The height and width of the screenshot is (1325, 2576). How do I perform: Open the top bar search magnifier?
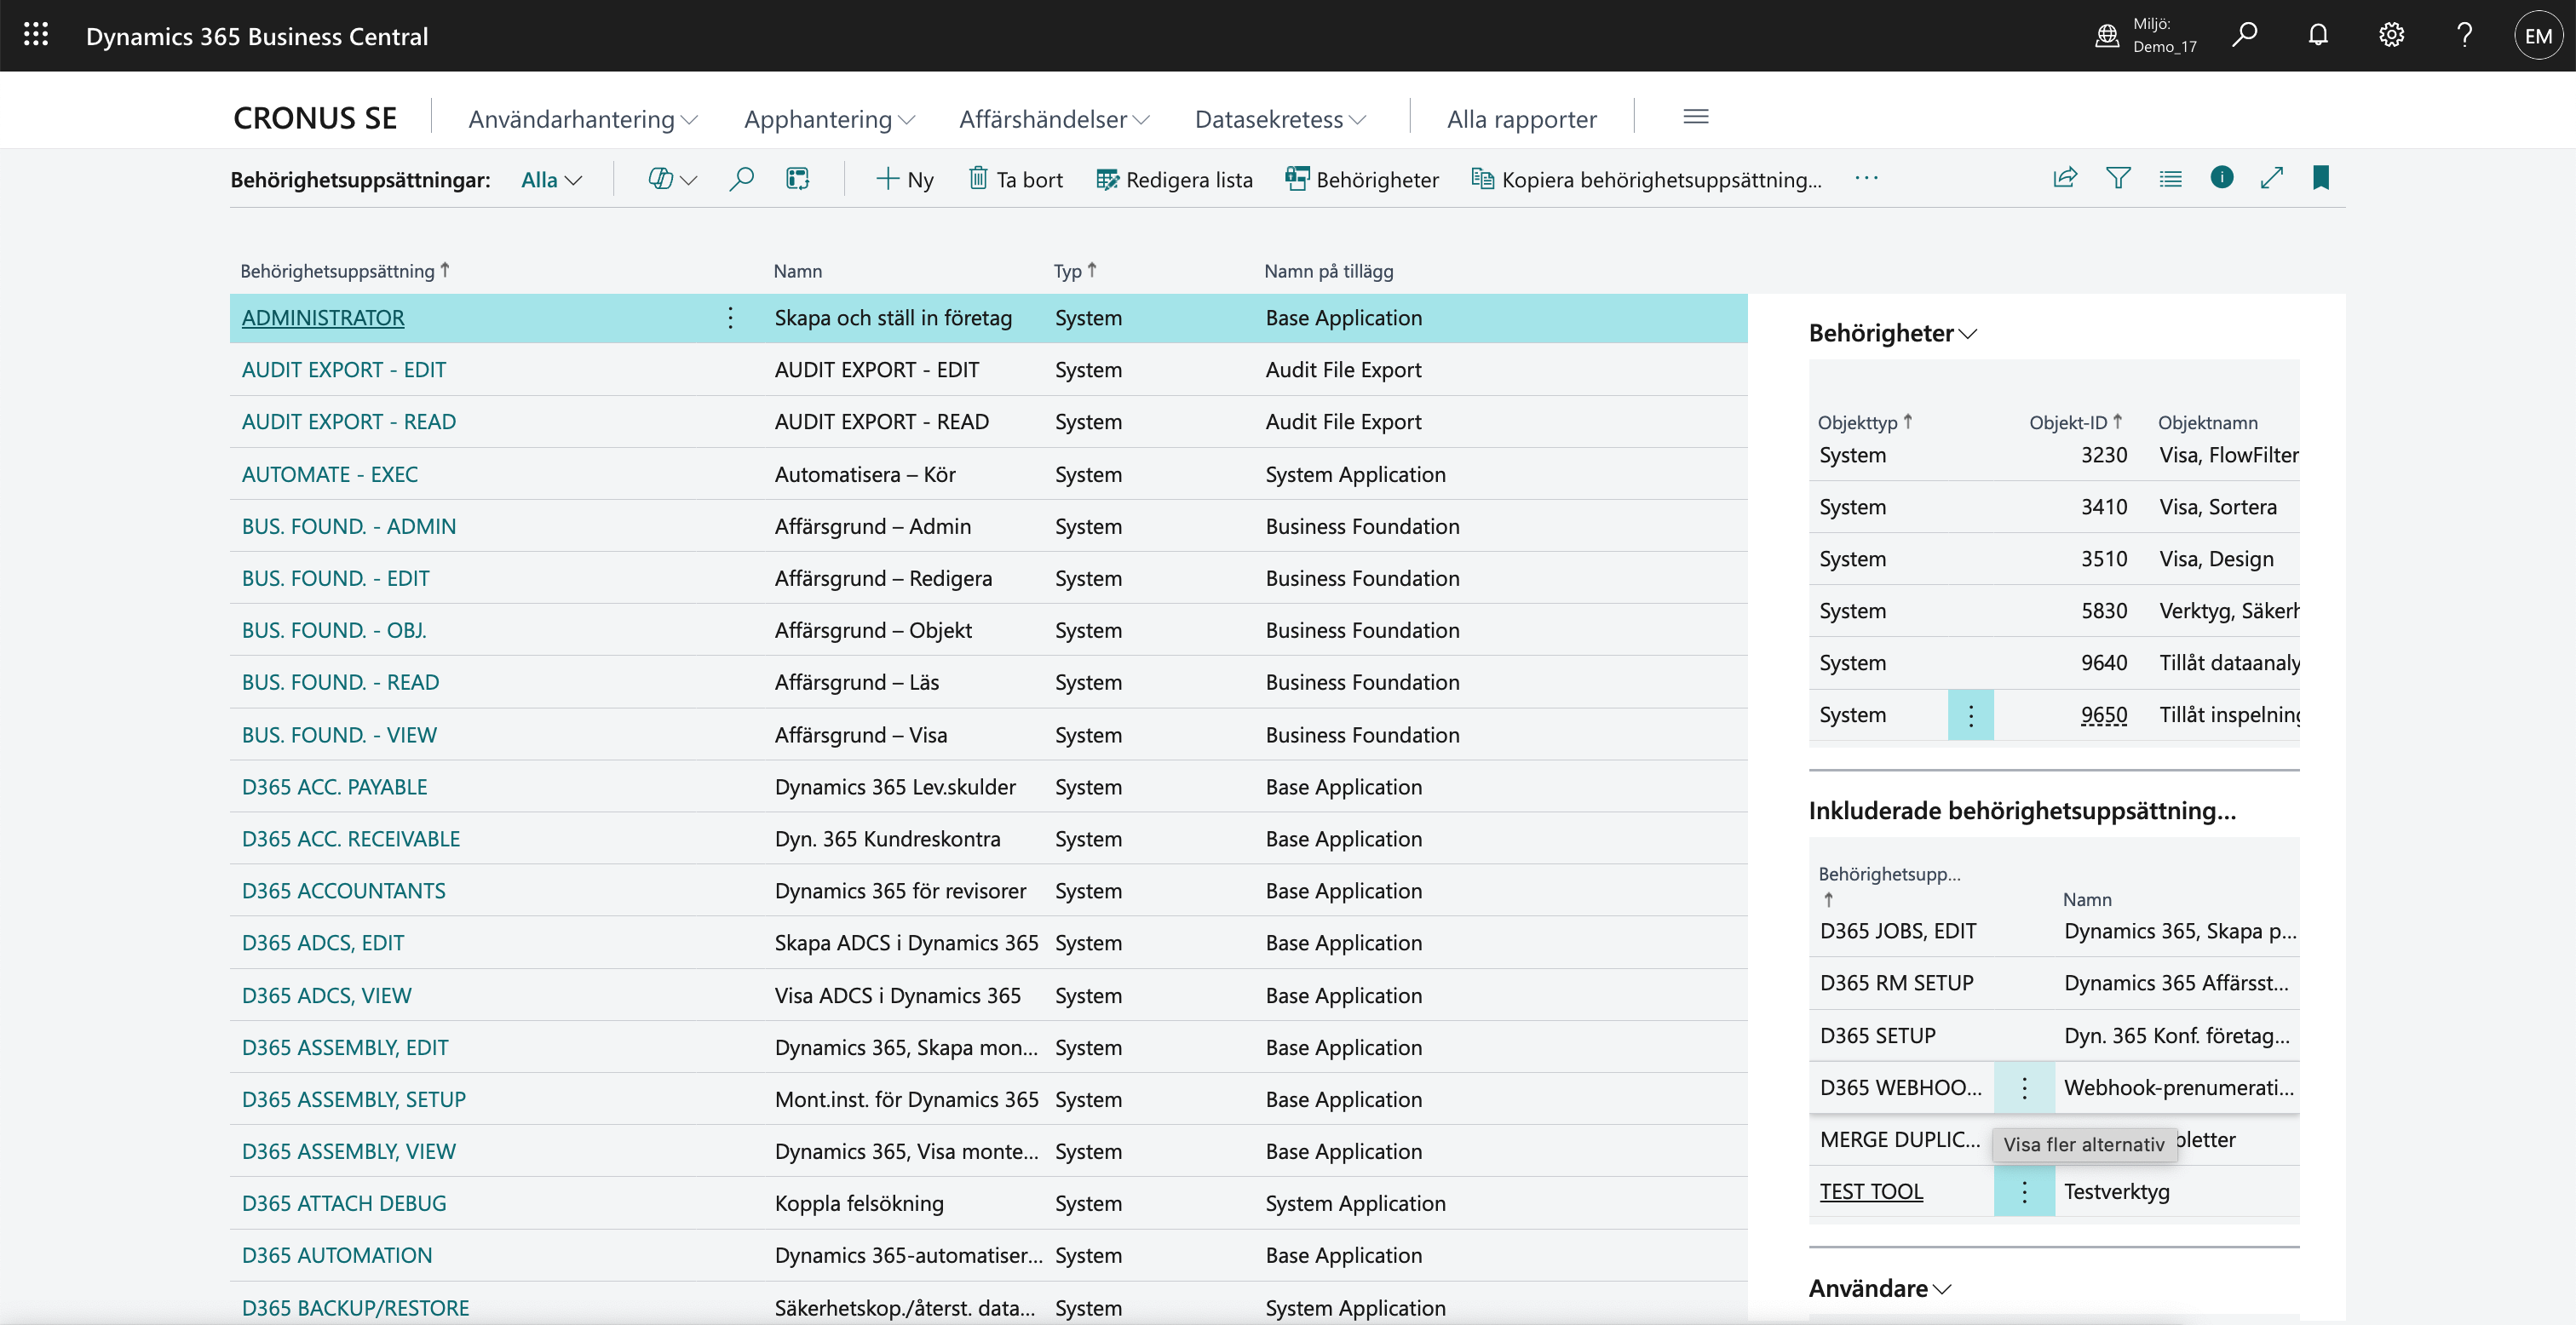[2244, 35]
